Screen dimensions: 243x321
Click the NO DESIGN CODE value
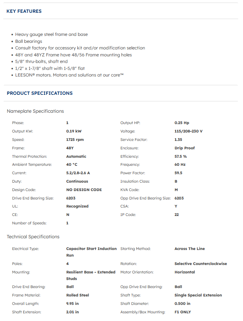tap(84, 190)
